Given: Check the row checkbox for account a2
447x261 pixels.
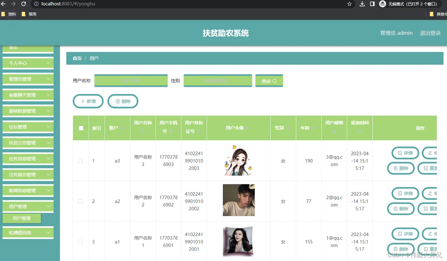Looking at the screenshot, I should 80,201.
